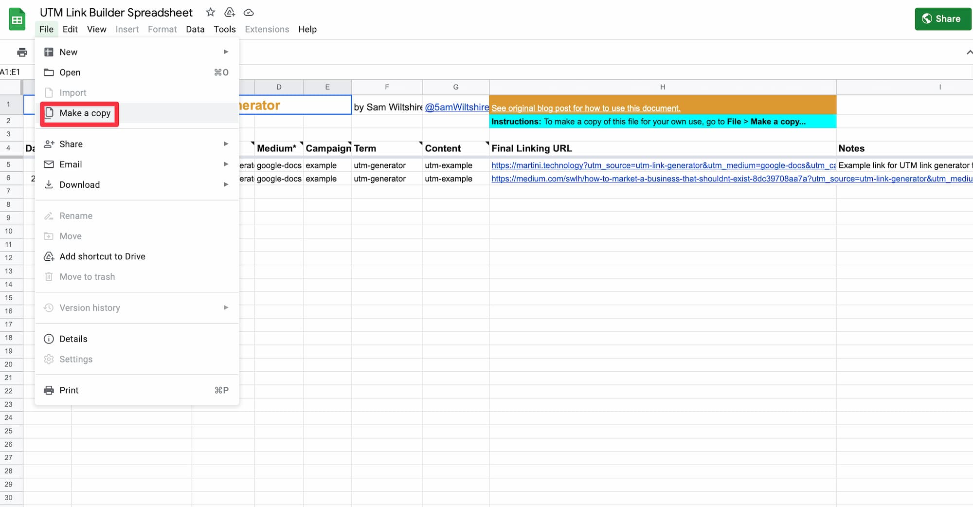Click the Notes header cell
The width and height of the screenshot is (973, 507).
(904, 148)
